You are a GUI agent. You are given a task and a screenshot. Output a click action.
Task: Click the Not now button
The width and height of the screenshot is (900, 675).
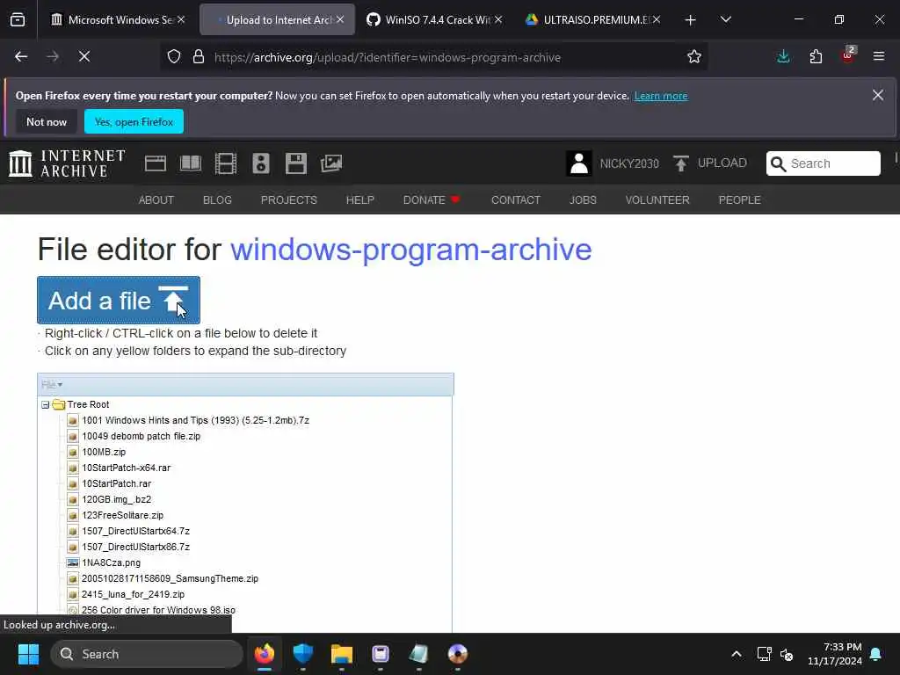click(x=47, y=121)
